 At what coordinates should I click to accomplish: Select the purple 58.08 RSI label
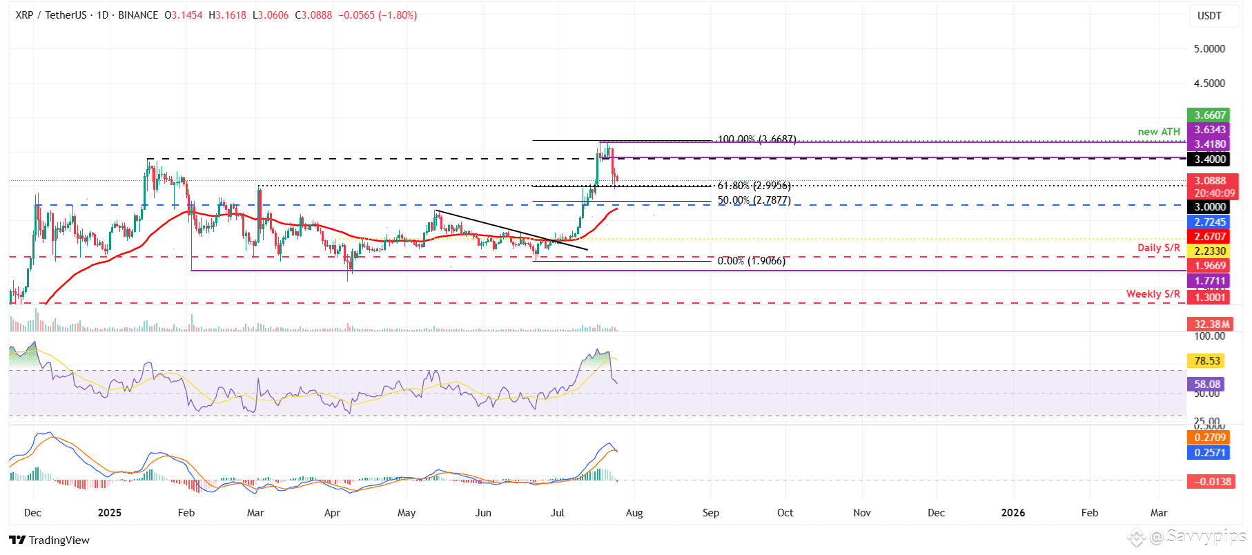(1206, 384)
